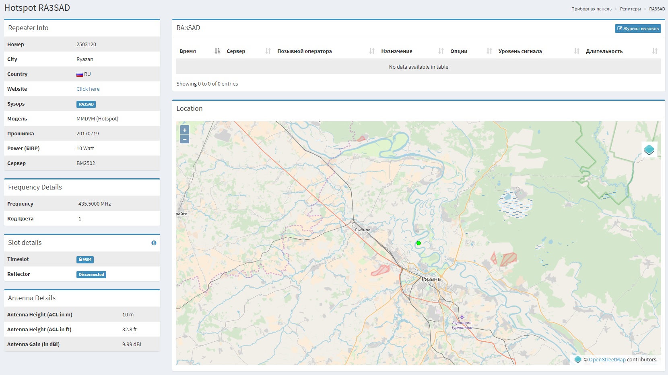668x375 pixels.
Task: Click the Disconnected reflector badge
Action: click(x=91, y=275)
